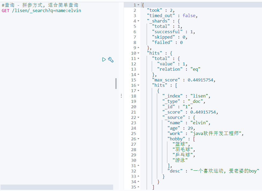Viewport: 262px width, 191px height.
Task: Click the "took" : 2 line
Action: (x=161, y=10)
